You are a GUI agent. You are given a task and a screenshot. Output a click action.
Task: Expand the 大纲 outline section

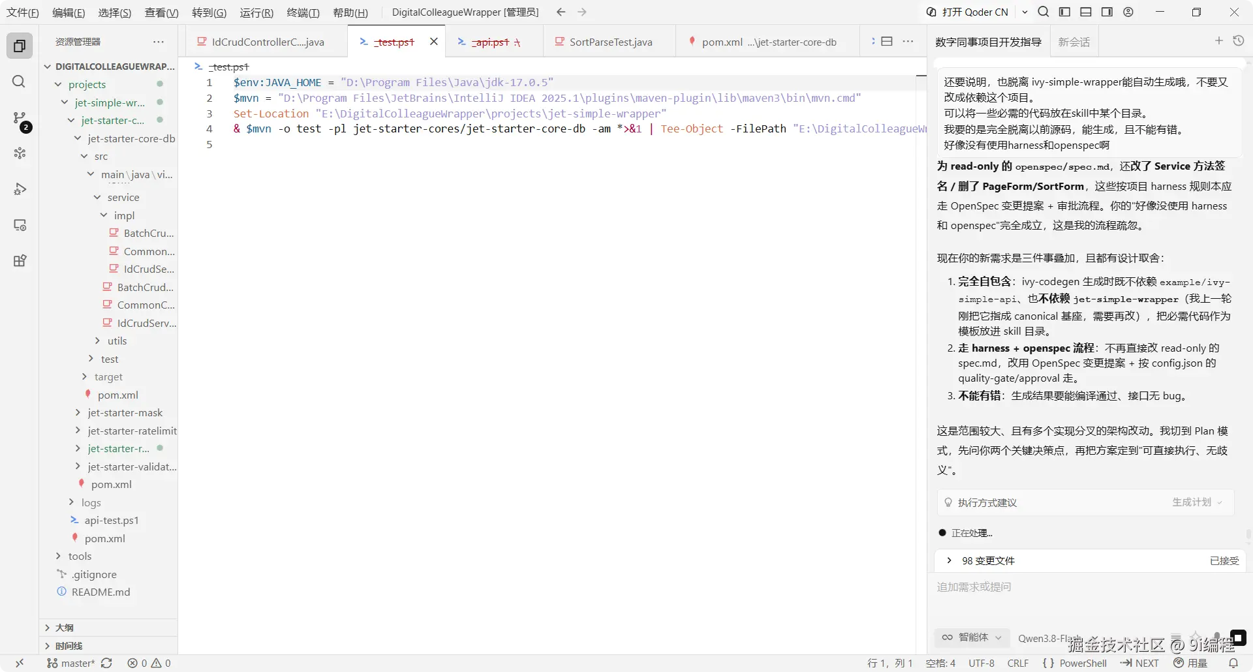[x=108, y=628]
